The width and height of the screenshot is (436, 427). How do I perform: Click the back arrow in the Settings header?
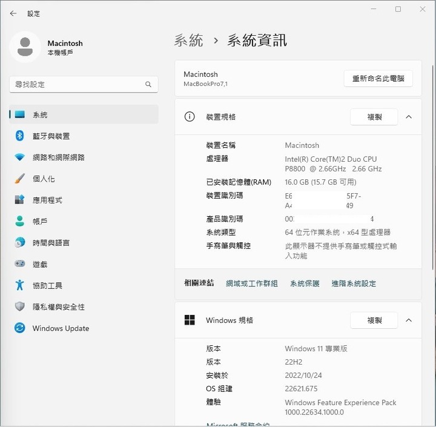(x=13, y=13)
